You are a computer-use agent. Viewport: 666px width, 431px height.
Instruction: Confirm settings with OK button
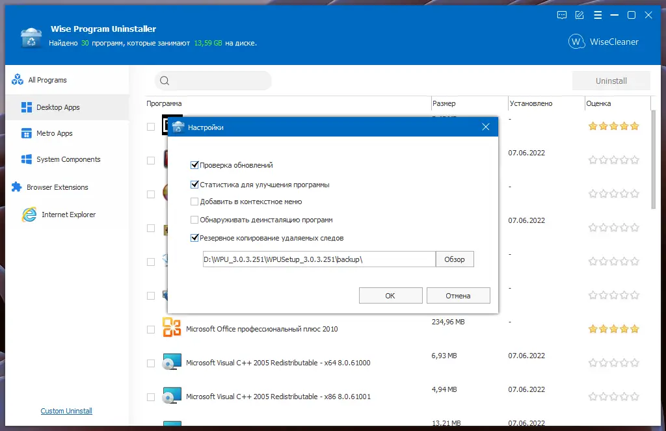[390, 296]
